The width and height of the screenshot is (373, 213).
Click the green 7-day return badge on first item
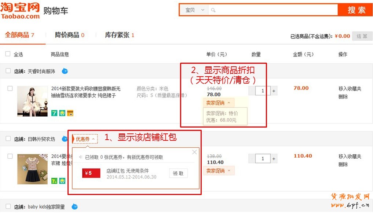coord(54,113)
